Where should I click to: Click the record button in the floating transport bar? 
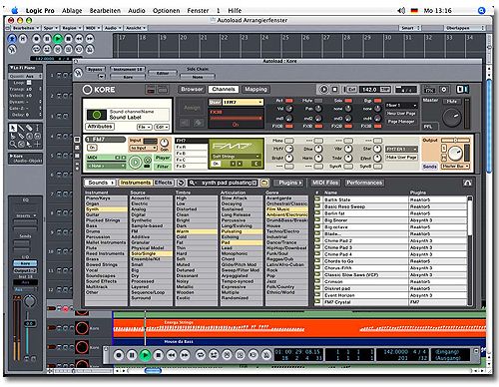point(119,355)
